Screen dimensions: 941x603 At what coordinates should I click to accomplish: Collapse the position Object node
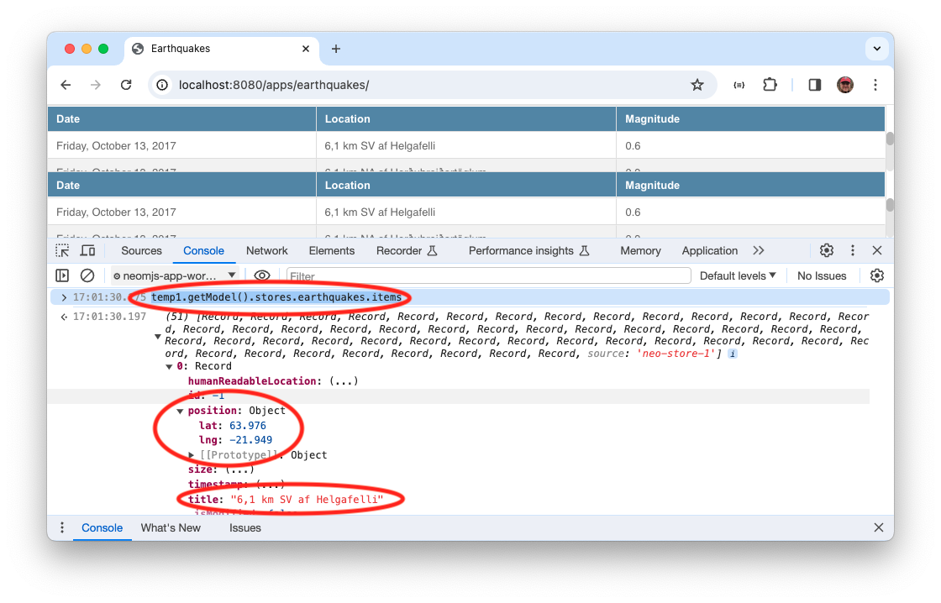180,411
